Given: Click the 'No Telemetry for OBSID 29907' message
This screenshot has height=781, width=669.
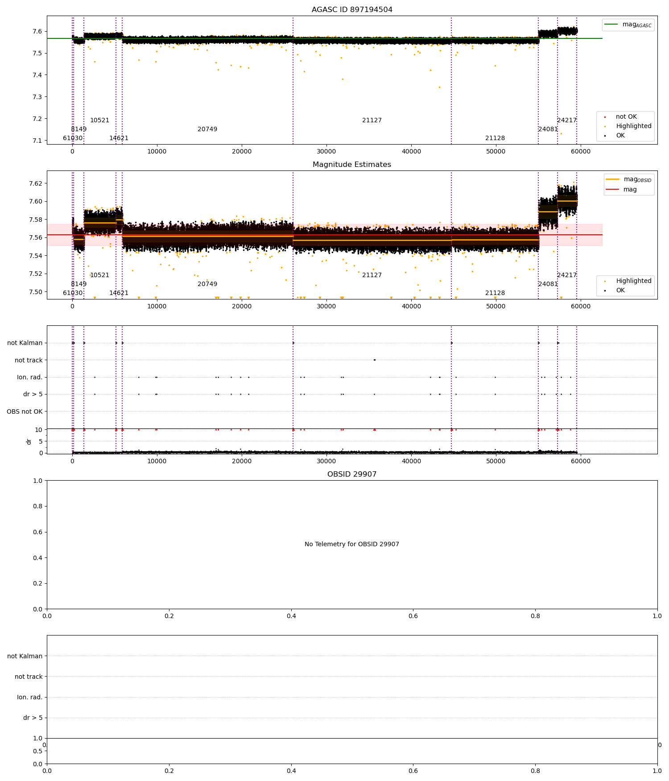Looking at the screenshot, I should tap(352, 544).
